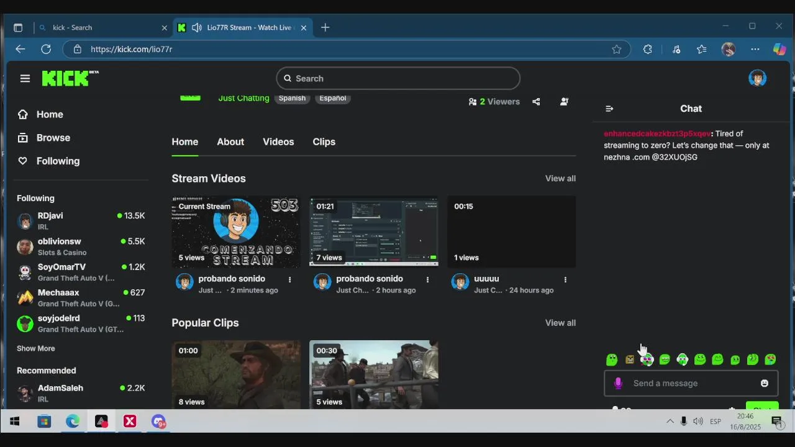Add page to favorites star icon
The height and width of the screenshot is (447, 795).
tap(617, 49)
